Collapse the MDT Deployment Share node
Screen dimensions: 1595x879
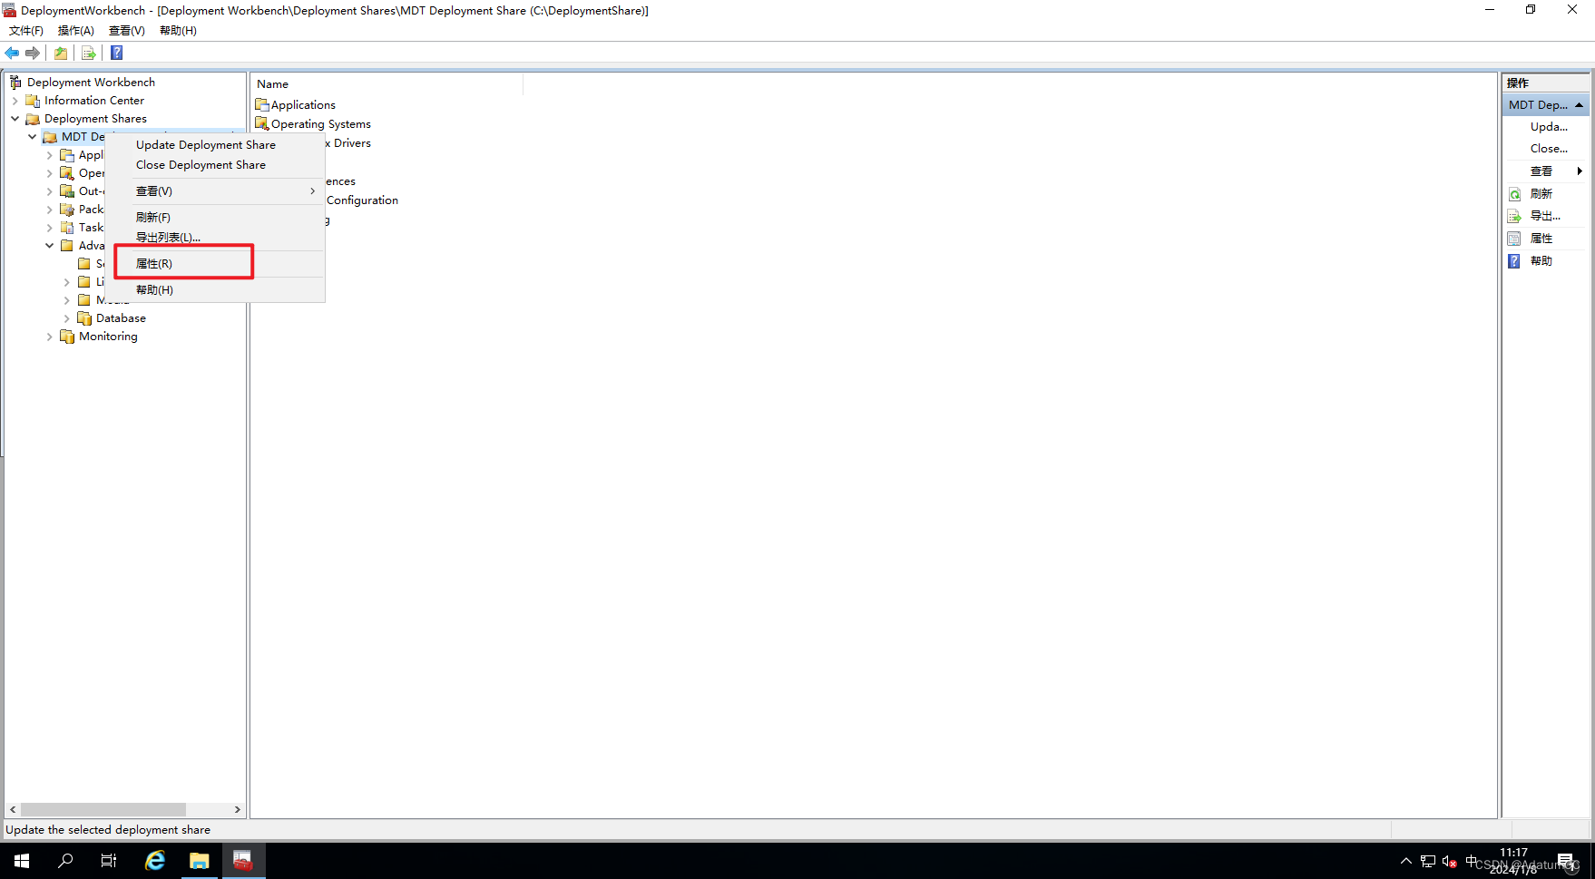[x=33, y=137]
